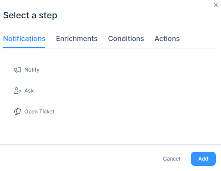Click the Open Ticket icon
This screenshot has height=171, width=221.
coord(17,112)
